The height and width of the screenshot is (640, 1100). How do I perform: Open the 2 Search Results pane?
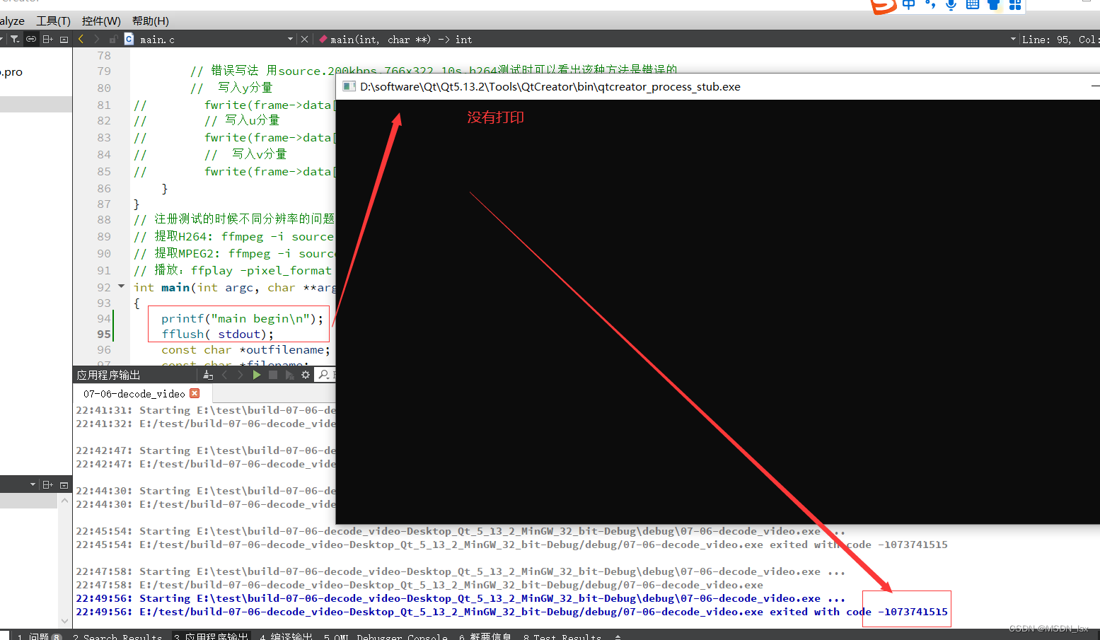point(117,636)
